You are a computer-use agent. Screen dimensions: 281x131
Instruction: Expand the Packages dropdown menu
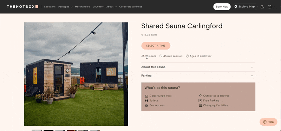point(65,7)
